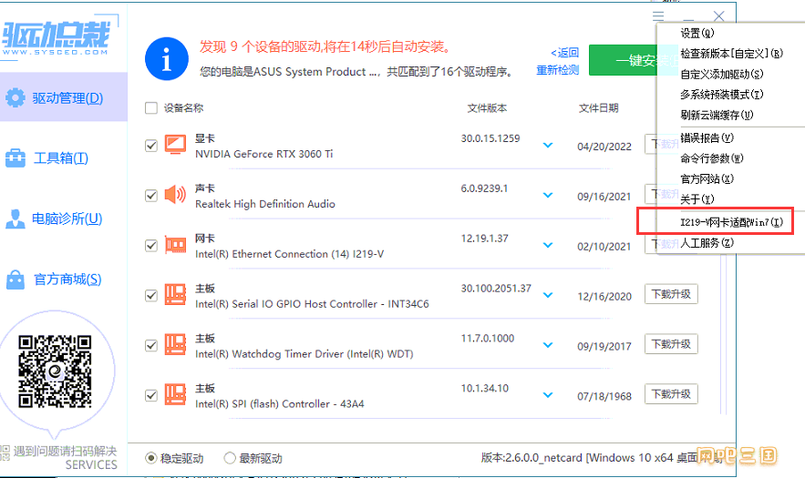Screen dimensions: 805x478
Task: Toggle the select-all 设备名称 checkbox
Action: point(151,108)
